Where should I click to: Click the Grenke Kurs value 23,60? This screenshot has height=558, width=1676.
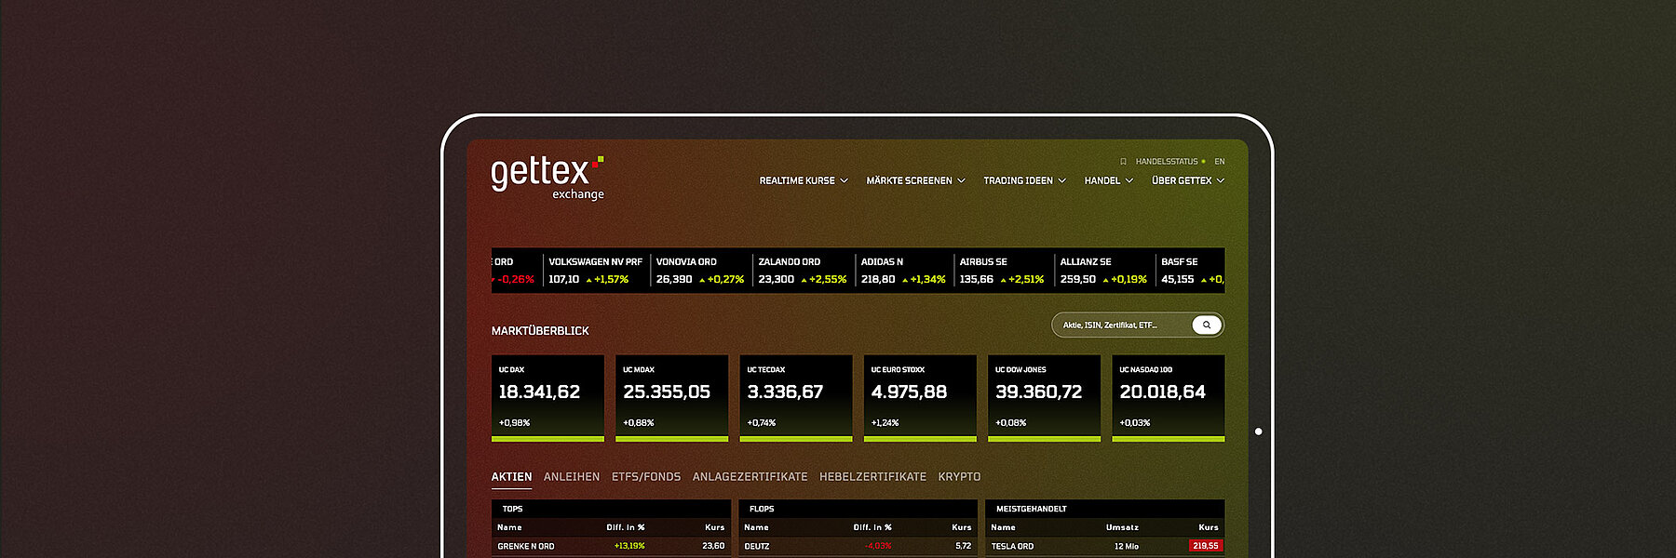point(713,546)
